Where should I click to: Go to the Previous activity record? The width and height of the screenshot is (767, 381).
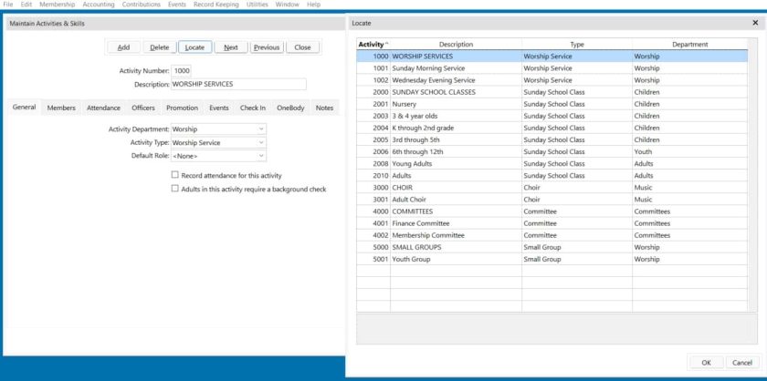point(267,47)
